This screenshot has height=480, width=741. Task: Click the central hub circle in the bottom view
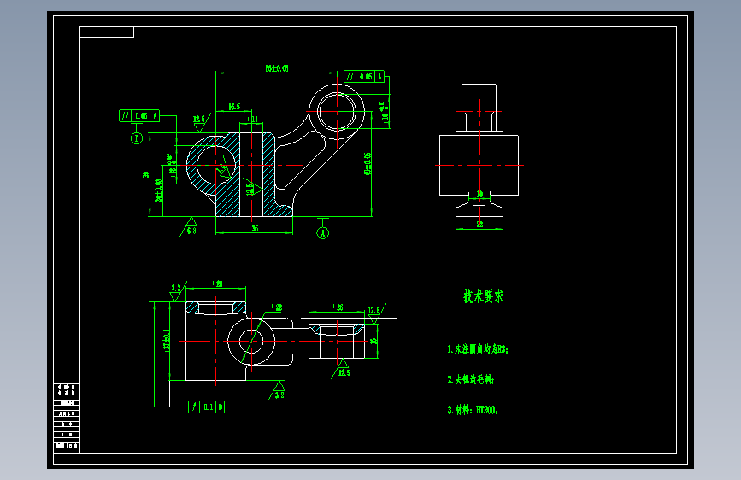251,341
